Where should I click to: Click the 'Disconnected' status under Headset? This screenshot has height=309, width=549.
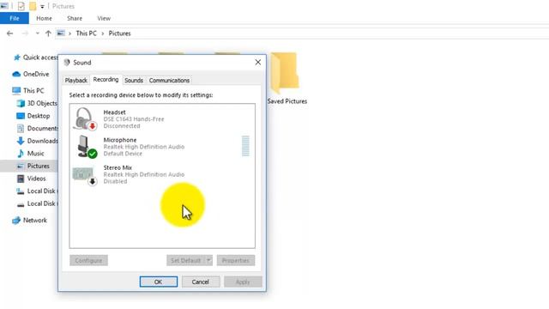(122, 126)
